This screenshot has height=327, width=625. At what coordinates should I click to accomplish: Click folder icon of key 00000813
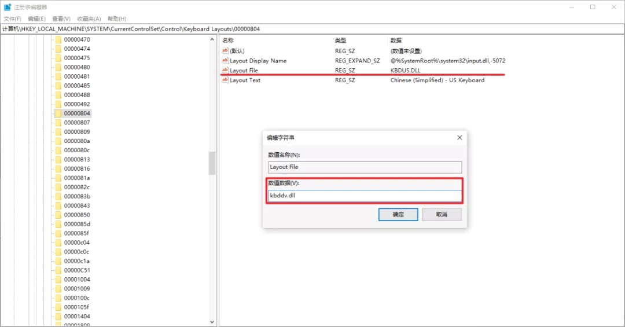pyautogui.click(x=58, y=160)
